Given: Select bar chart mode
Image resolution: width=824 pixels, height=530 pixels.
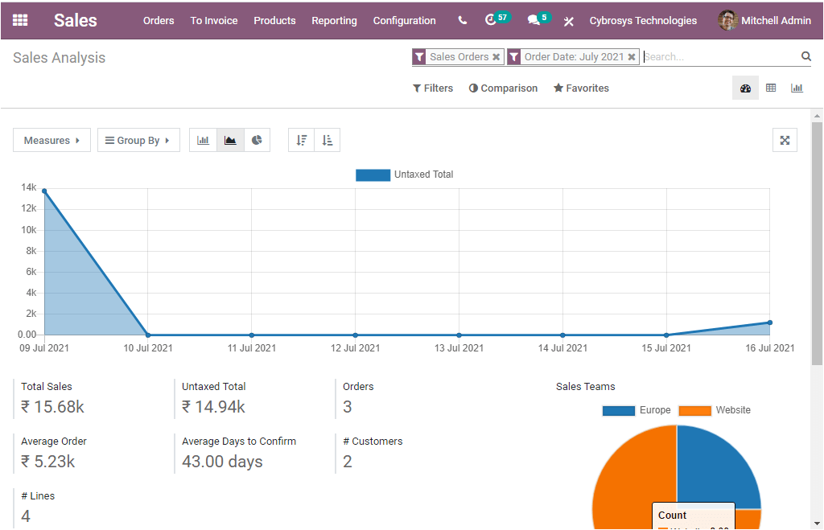Looking at the screenshot, I should [203, 140].
